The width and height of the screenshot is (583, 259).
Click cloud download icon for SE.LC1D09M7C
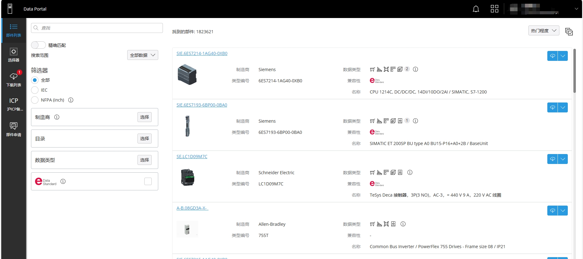coord(552,159)
